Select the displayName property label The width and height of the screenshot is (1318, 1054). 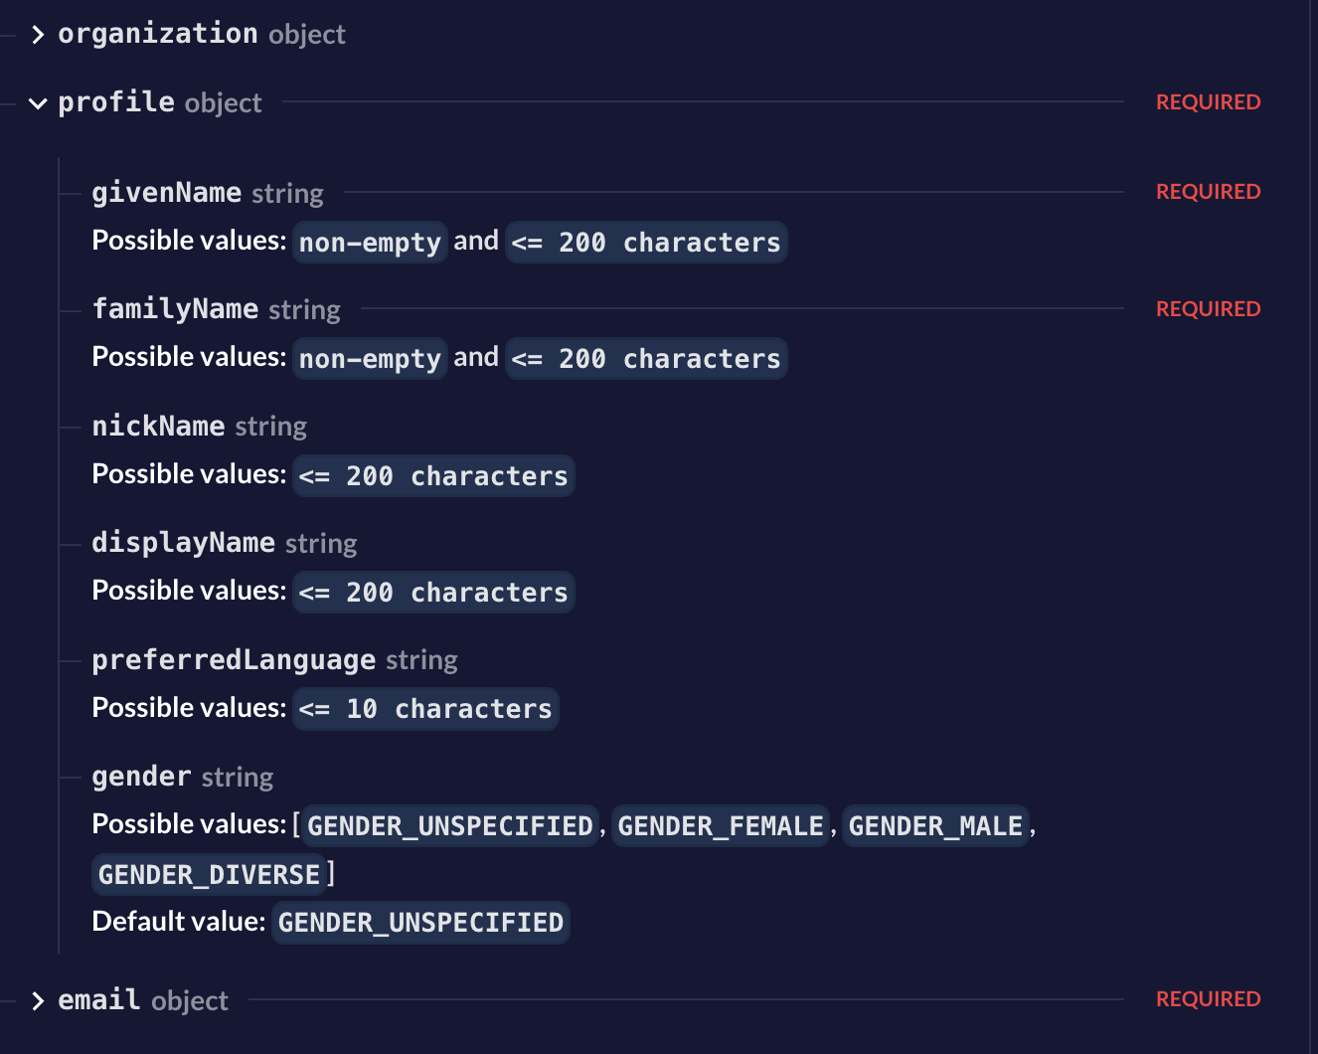coord(183,543)
